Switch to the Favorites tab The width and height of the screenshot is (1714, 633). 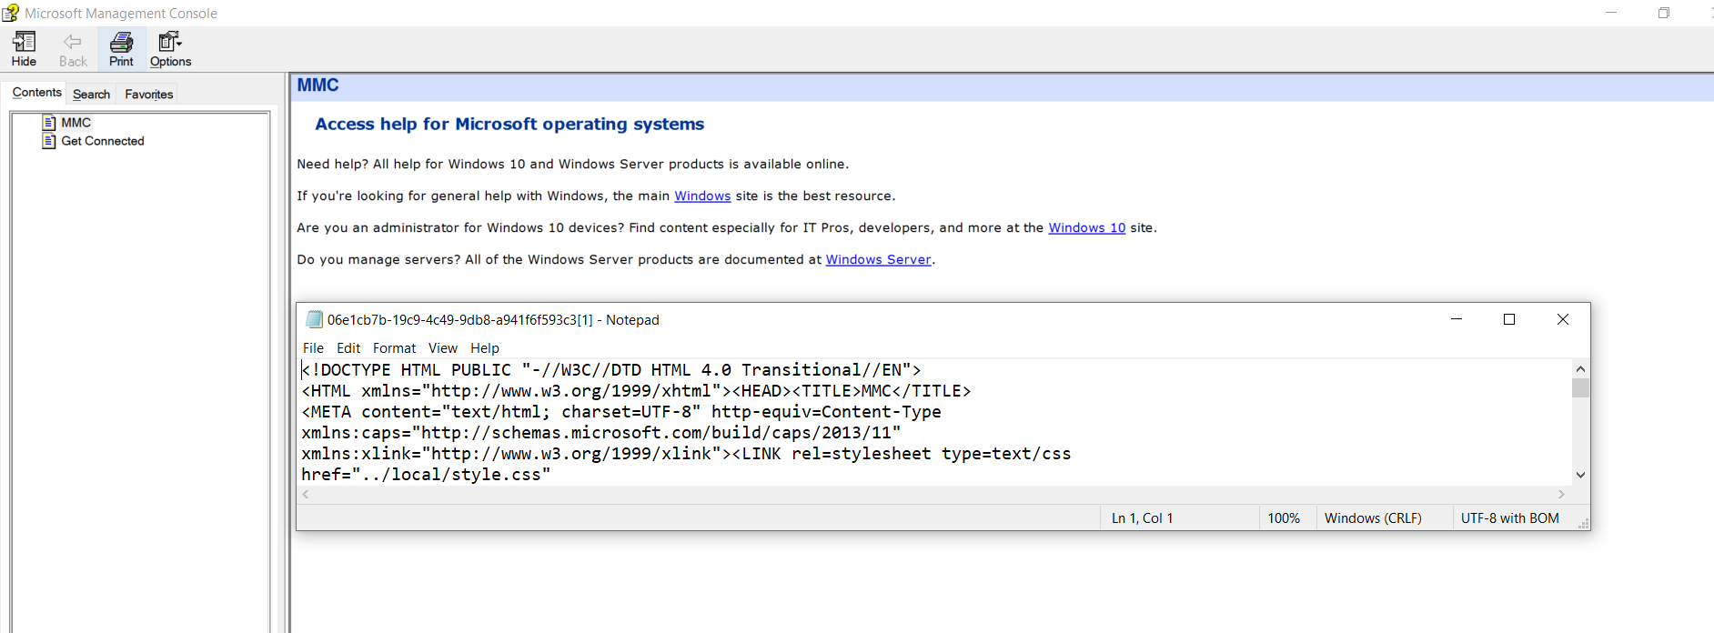148,94
